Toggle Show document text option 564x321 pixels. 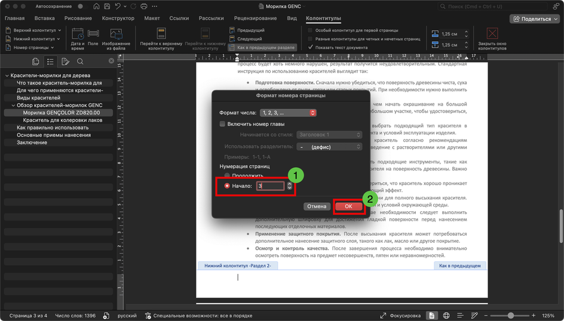click(x=311, y=47)
